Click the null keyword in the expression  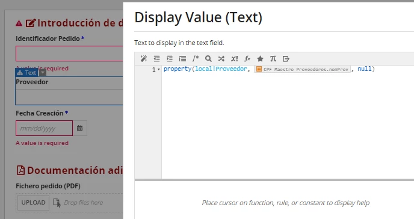tap(365, 69)
